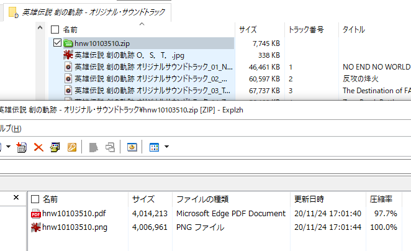Click the 20/11/24 17:01:40 date cell
This screenshot has width=411, height=251.
(328, 214)
